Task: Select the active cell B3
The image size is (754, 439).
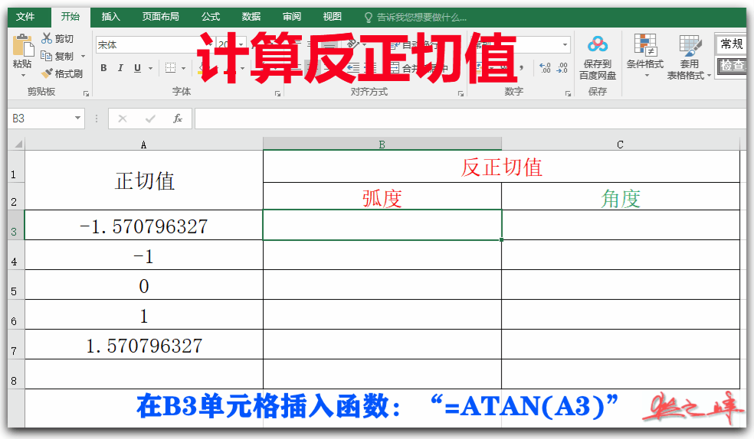Action: 382,225
